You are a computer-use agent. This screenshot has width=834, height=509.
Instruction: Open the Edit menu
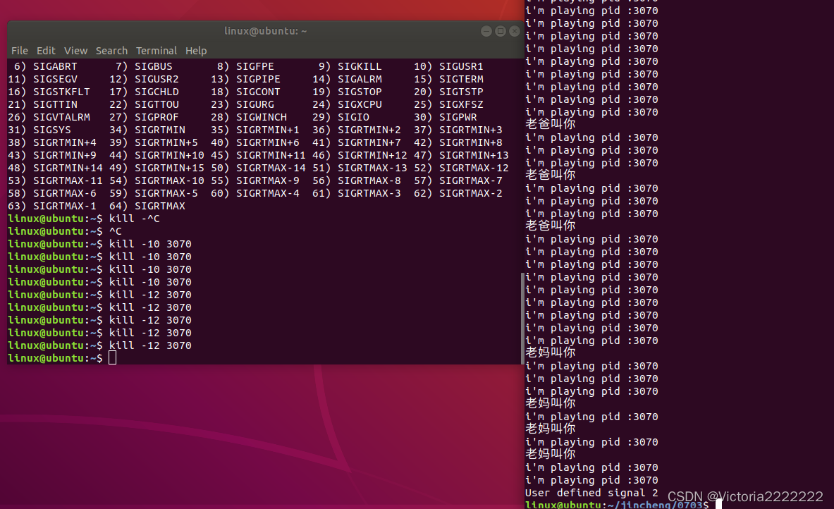pyautogui.click(x=46, y=50)
